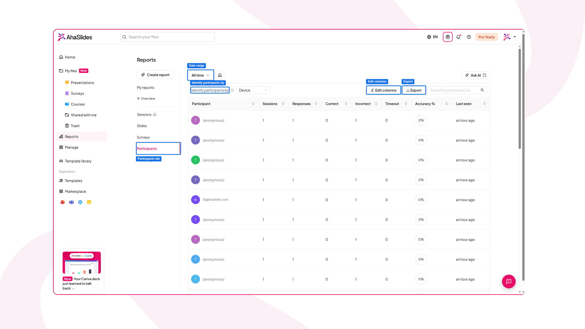Open the live chat support bubble
Image resolution: width=585 pixels, height=329 pixels.
(x=509, y=281)
